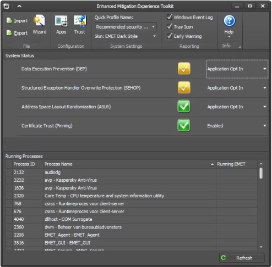Open the DEP Application Opt In dropdown
This screenshot has width=272, height=267.
tap(237, 69)
